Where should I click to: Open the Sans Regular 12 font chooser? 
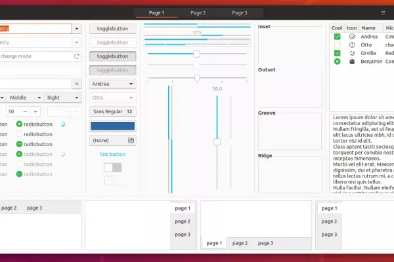[x=112, y=111]
